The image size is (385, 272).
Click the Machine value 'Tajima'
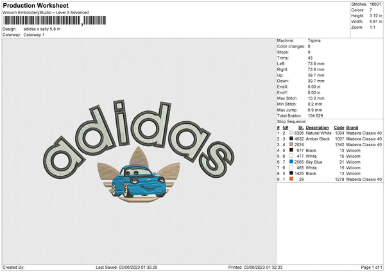pos(314,40)
